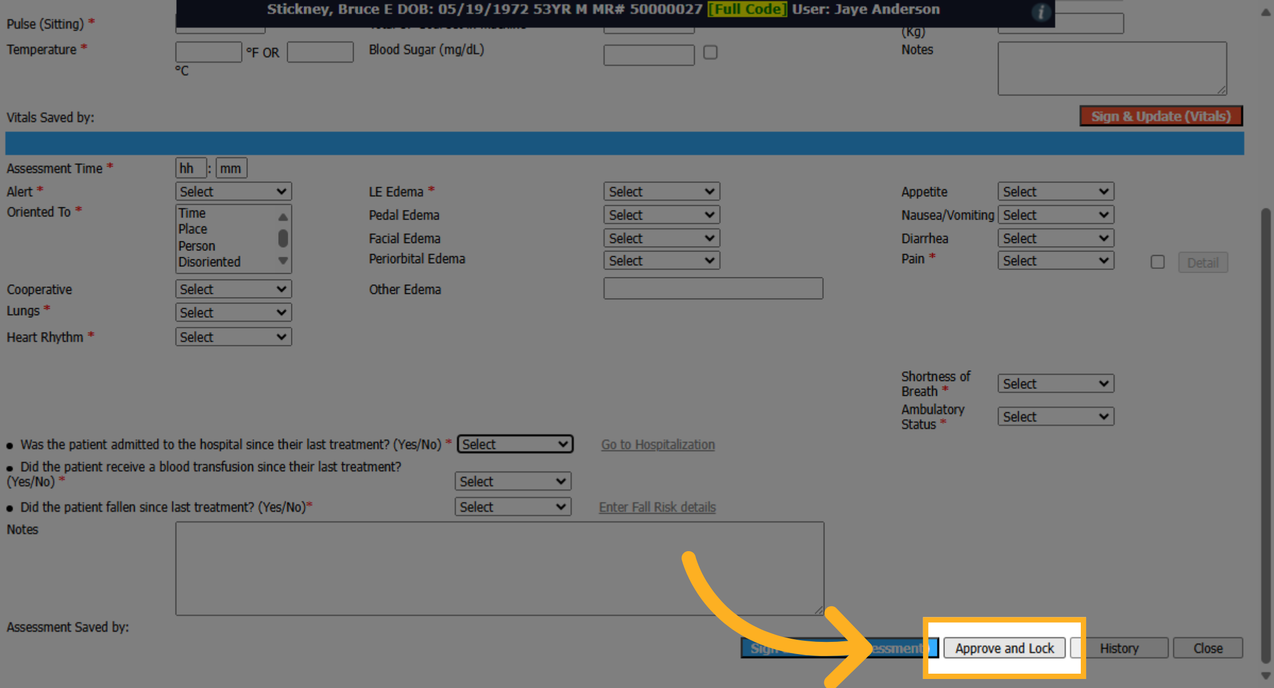Viewport: 1274px width, 688px height.
Task: Open the Nausea/Vomiting dropdown
Action: [1056, 215]
